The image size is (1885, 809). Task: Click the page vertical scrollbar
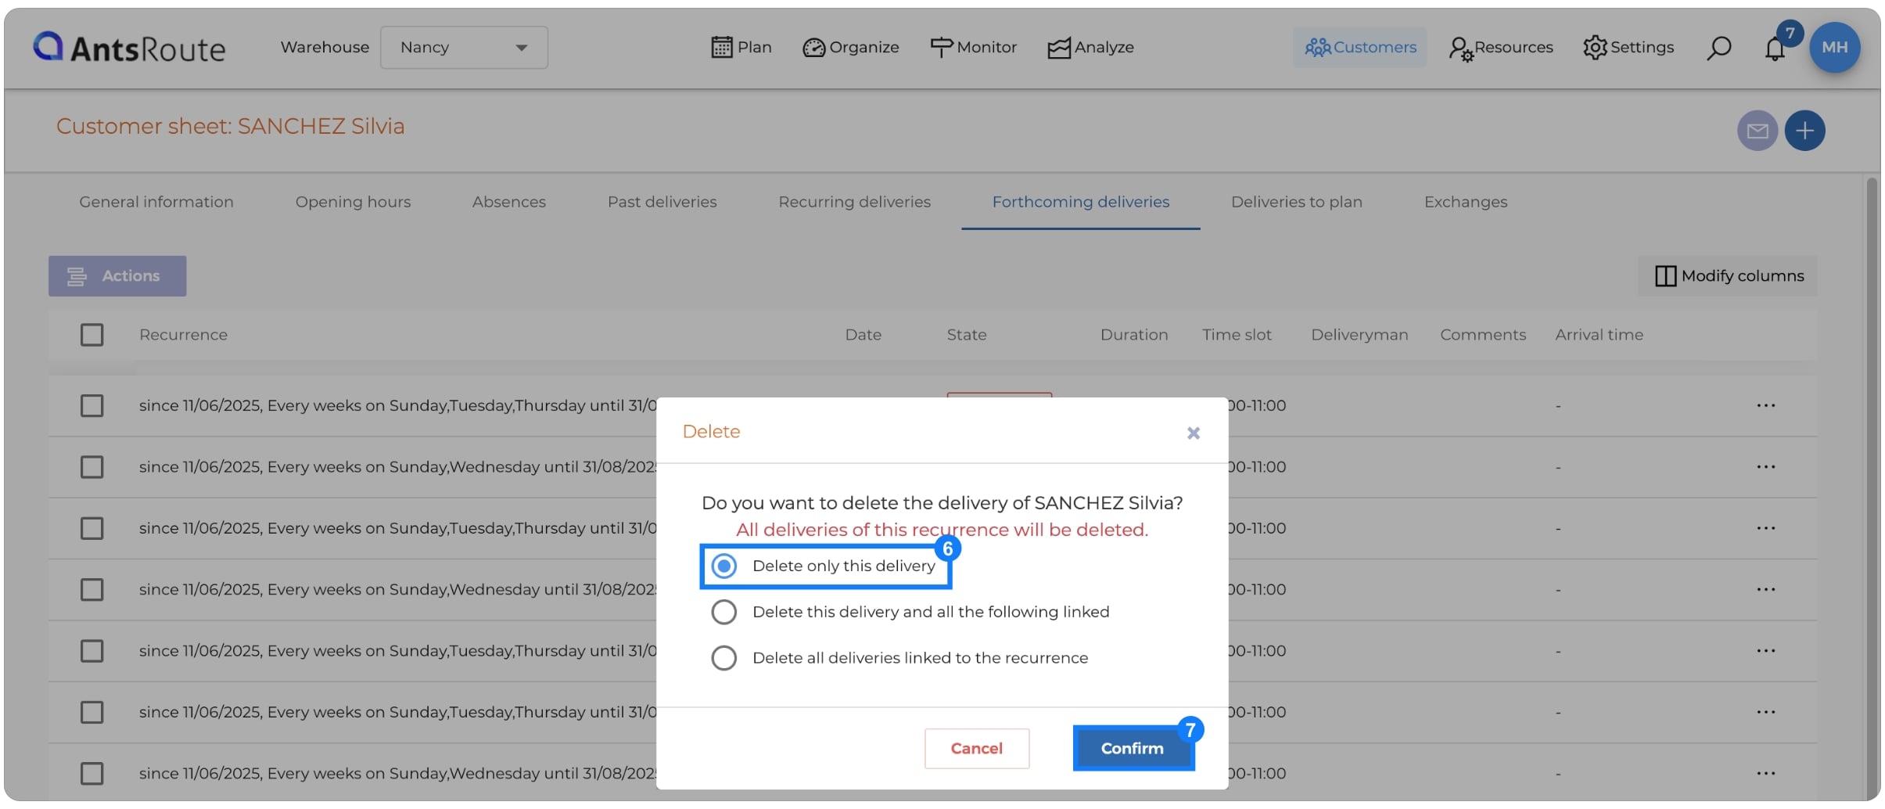[1871, 489]
